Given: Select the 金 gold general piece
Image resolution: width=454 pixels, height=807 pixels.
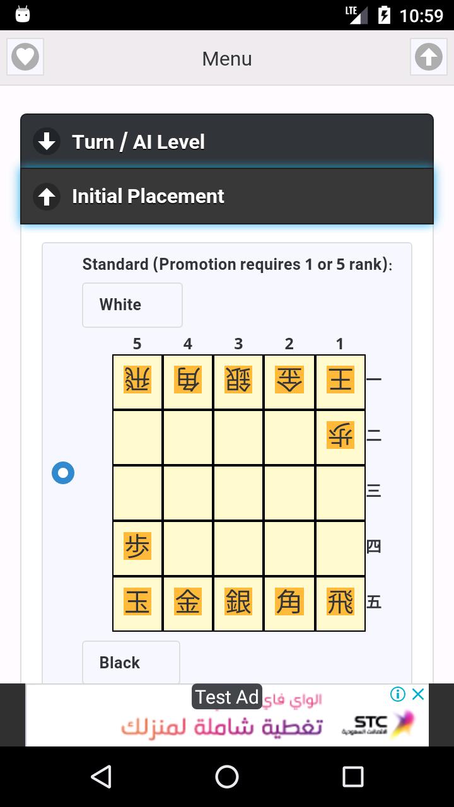Looking at the screenshot, I should 187,602.
